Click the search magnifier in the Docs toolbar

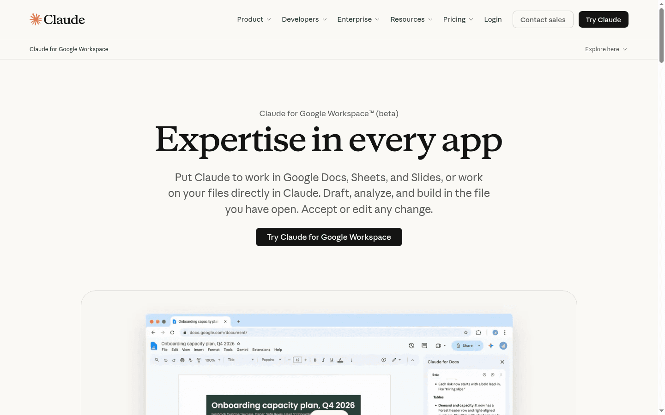click(157, 360)
